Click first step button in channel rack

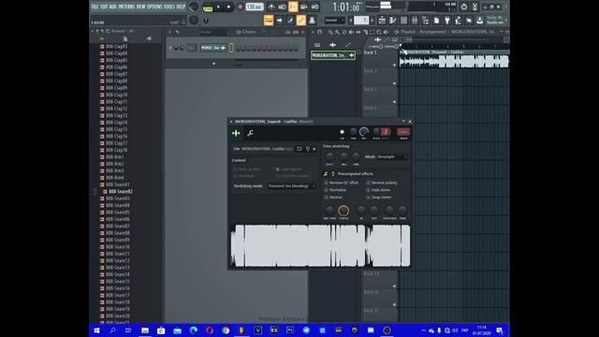pyautogui.click(x=238, y=48)
